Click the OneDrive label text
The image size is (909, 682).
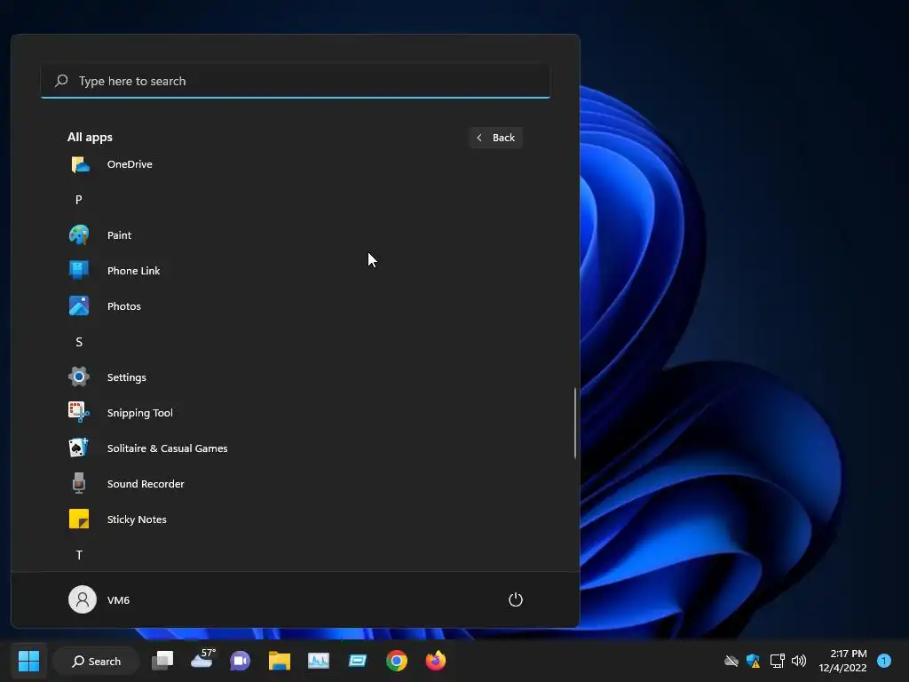point(130,164)
